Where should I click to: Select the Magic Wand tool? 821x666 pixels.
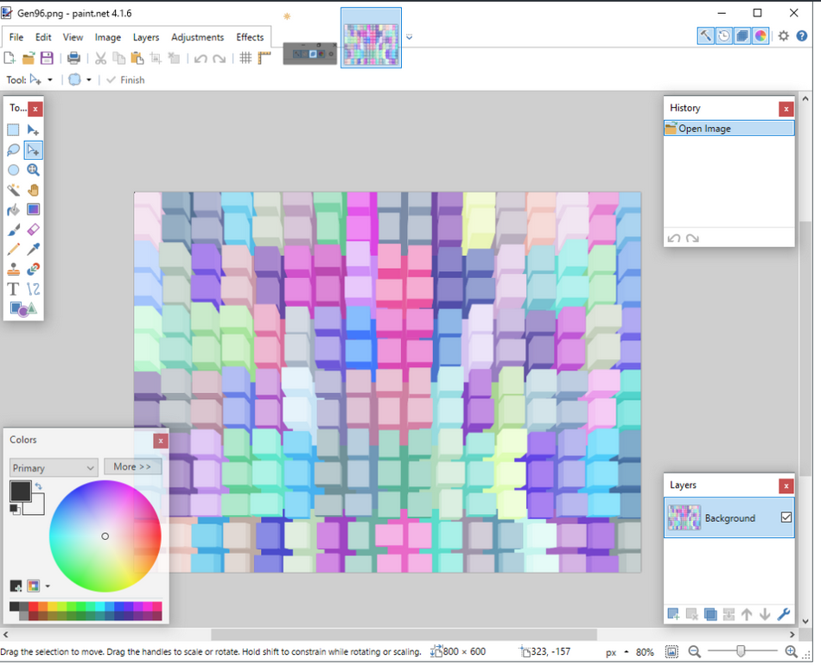(x=14, y=190)
